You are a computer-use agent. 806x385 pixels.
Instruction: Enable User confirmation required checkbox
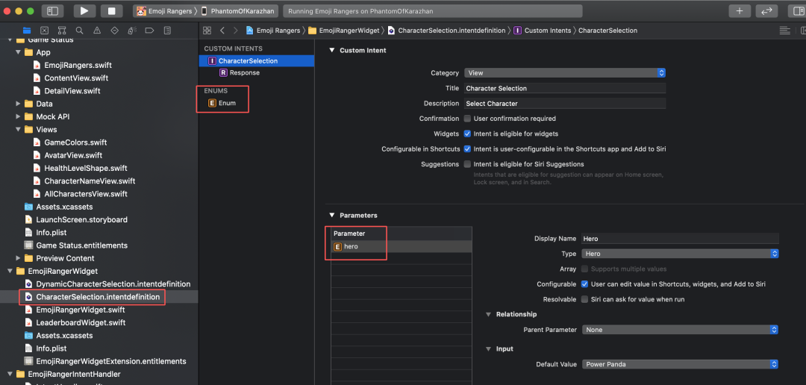[x=467, y=119]
